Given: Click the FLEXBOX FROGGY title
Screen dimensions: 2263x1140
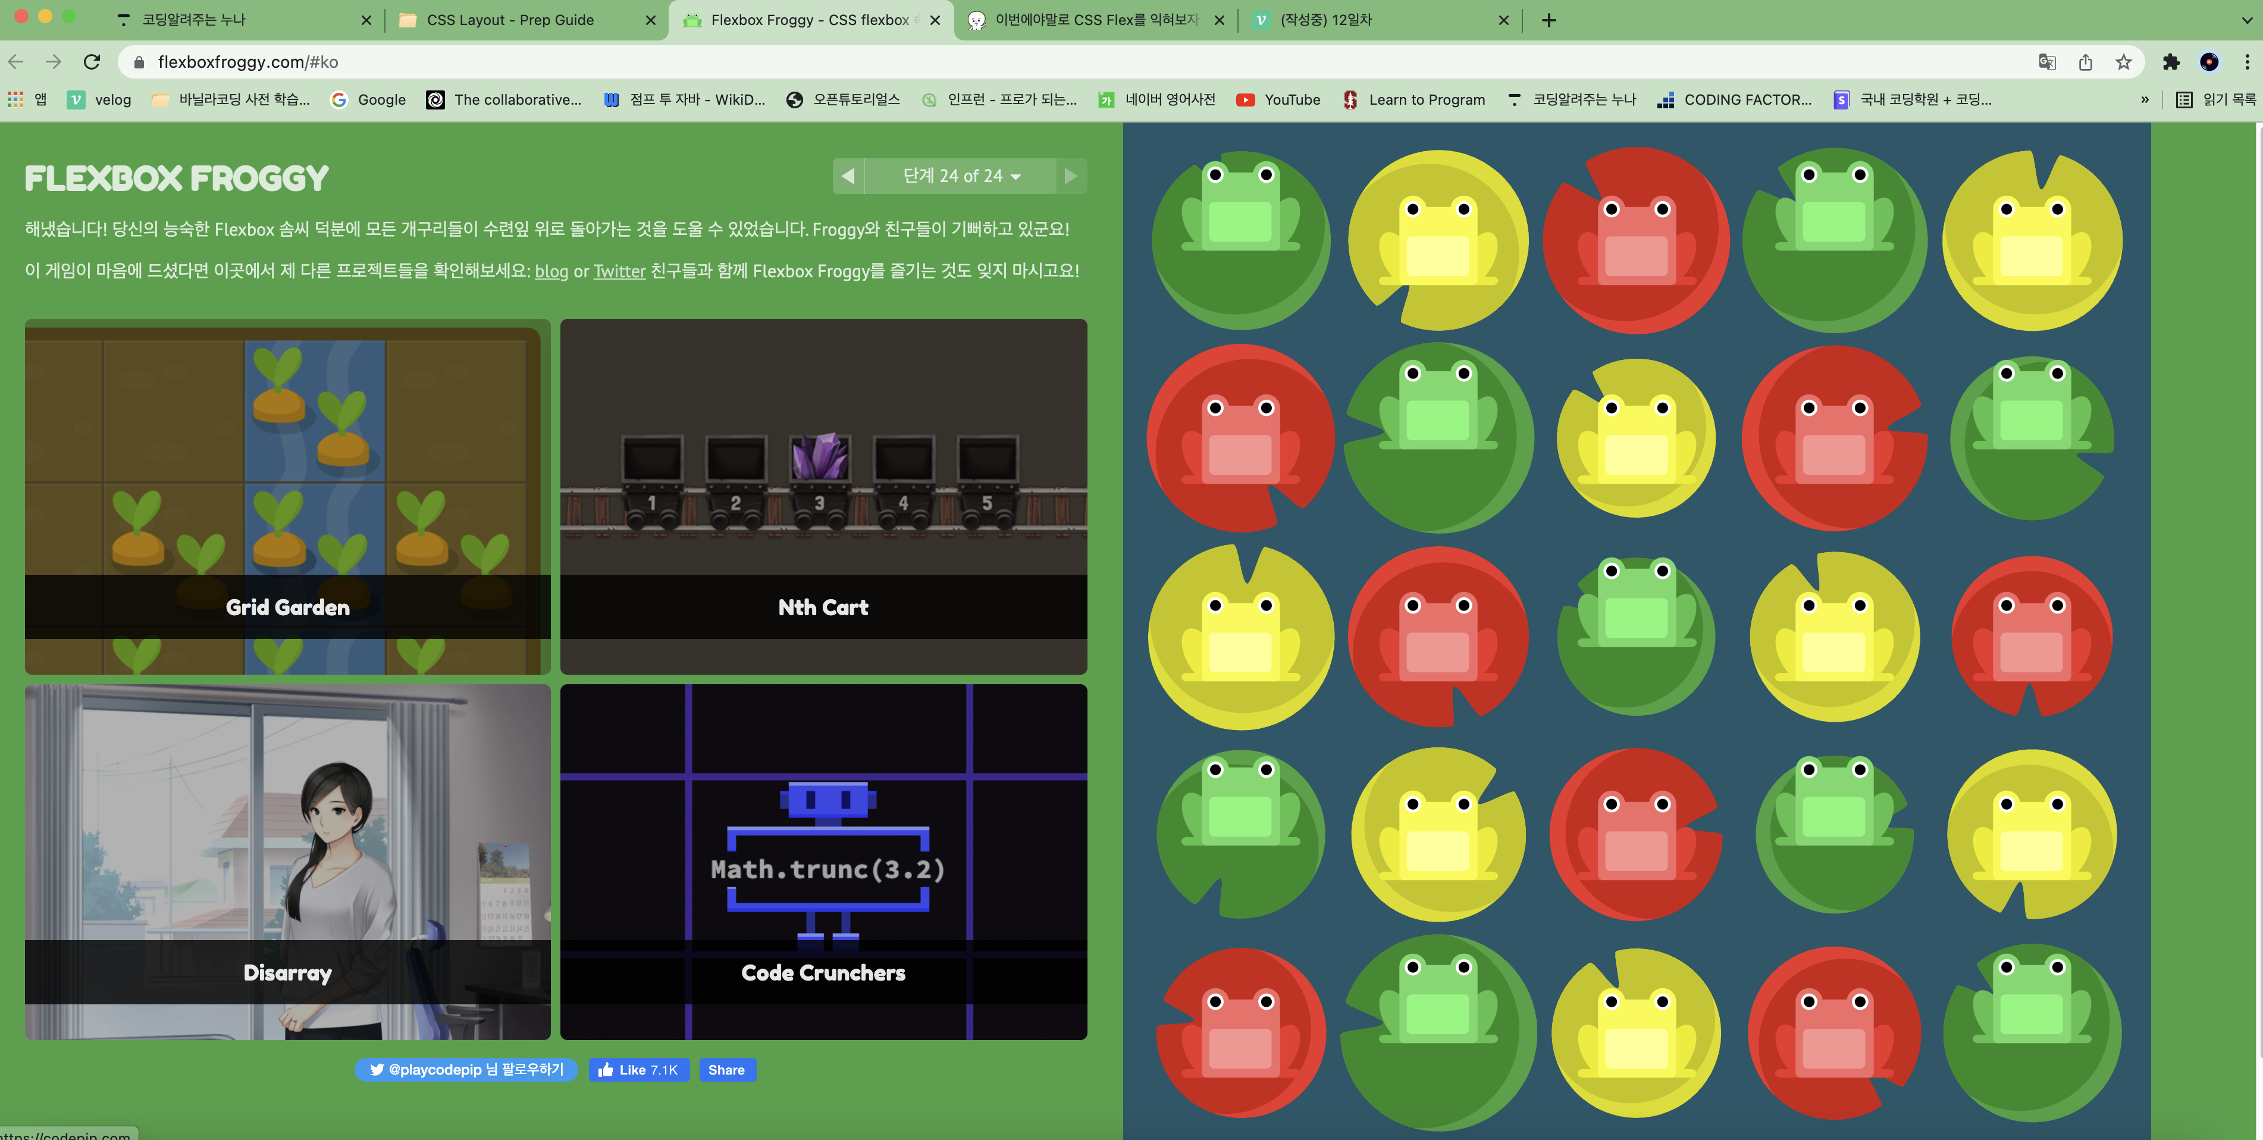Looking at the screenshot, I should point(177,178).
